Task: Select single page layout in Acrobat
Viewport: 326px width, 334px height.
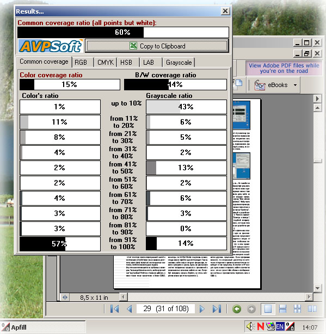Action: (x=268, y=308)
